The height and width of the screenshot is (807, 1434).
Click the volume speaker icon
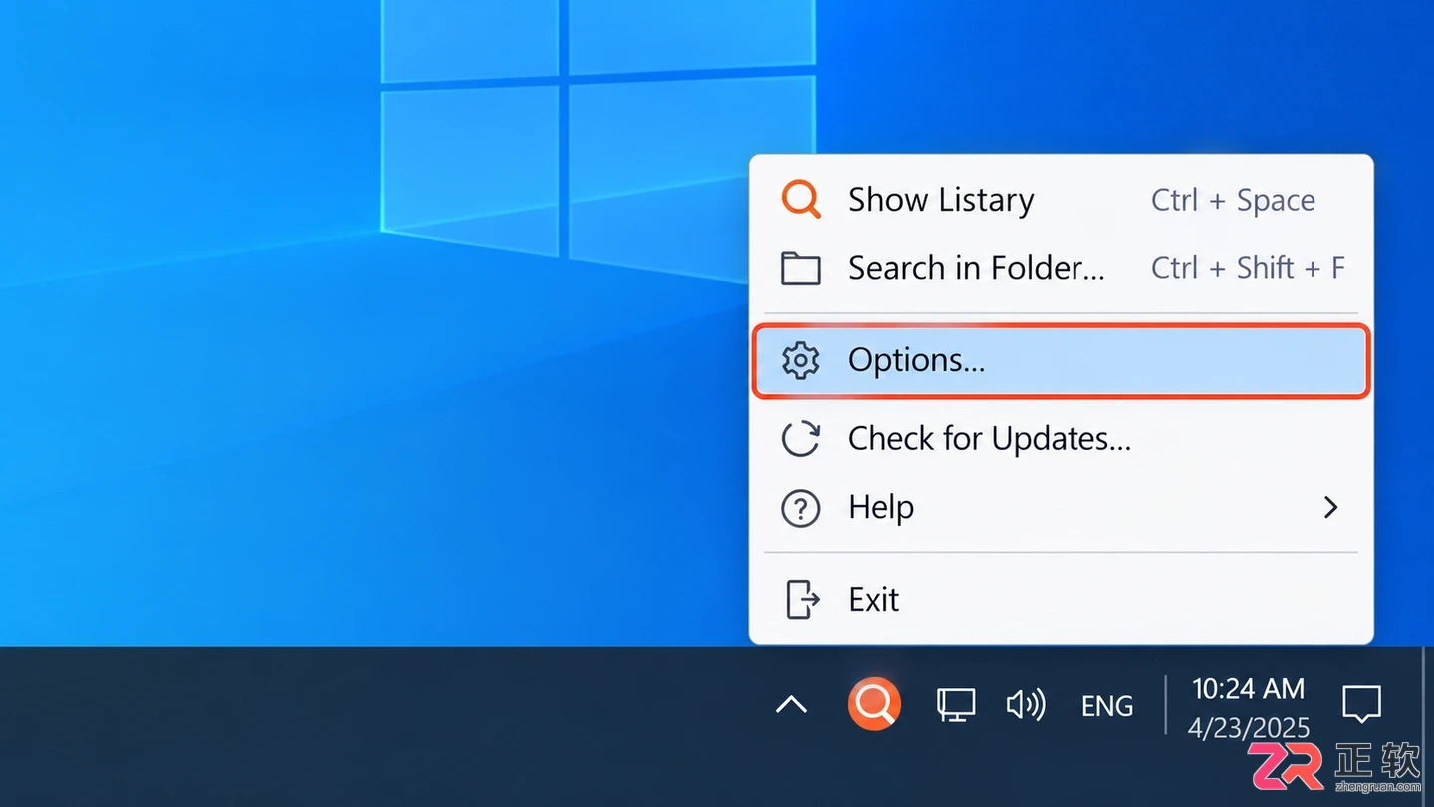click(x=1026, y=705)
